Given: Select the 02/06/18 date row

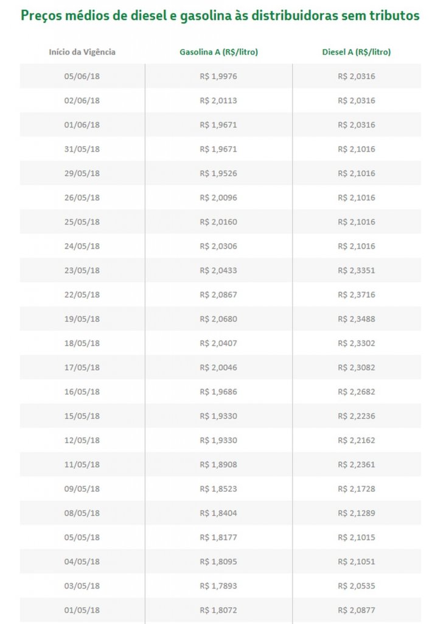Looking at the screenshot, I should click(x=82, y=101).
